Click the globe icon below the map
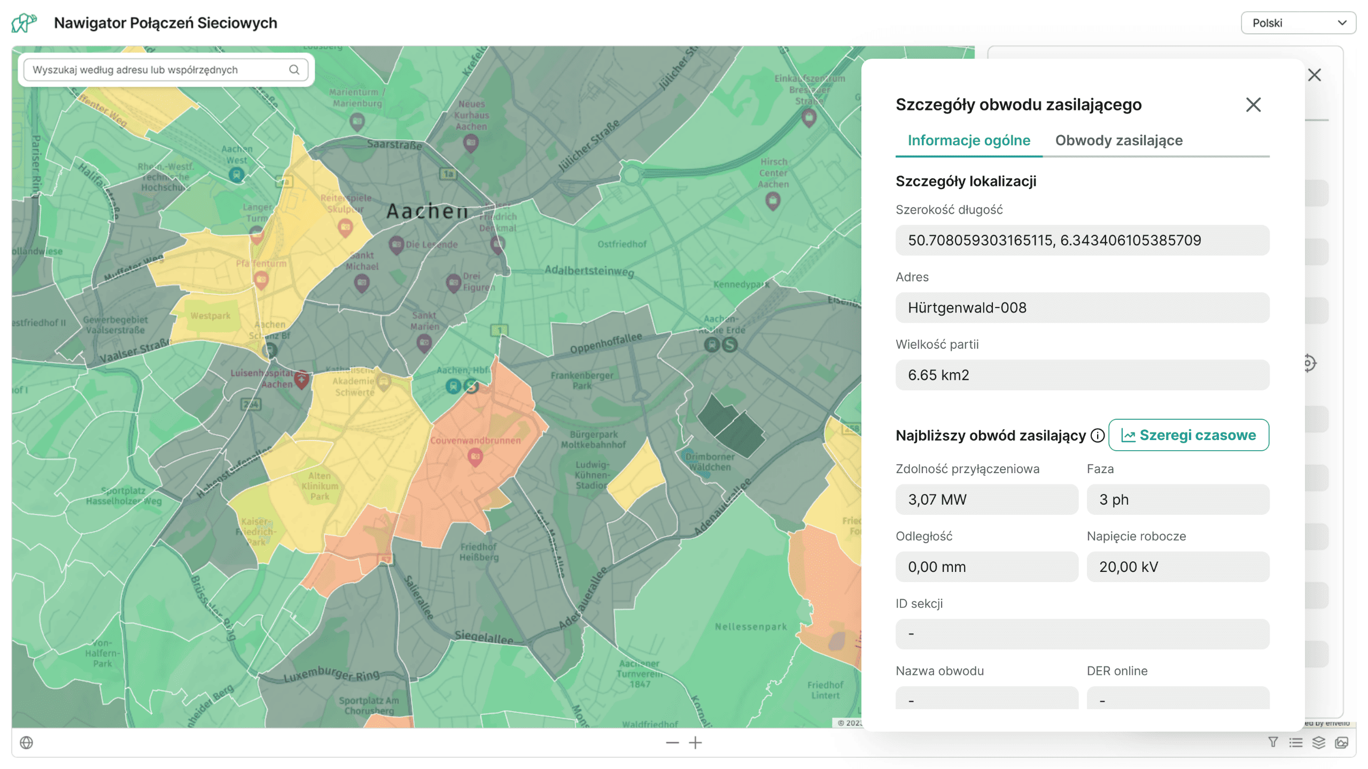Screen dimensions: 1368x769 pos(26,742)
